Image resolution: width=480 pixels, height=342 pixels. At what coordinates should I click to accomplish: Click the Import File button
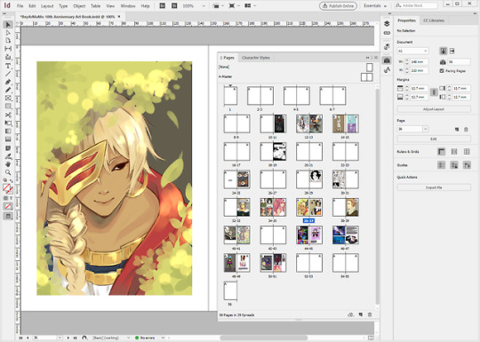pos(434,187)
